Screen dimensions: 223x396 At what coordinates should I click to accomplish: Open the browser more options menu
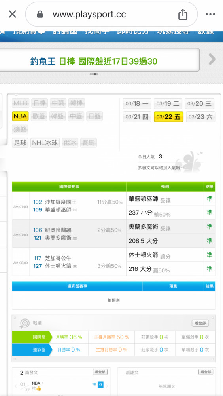[x=210, y=14]
